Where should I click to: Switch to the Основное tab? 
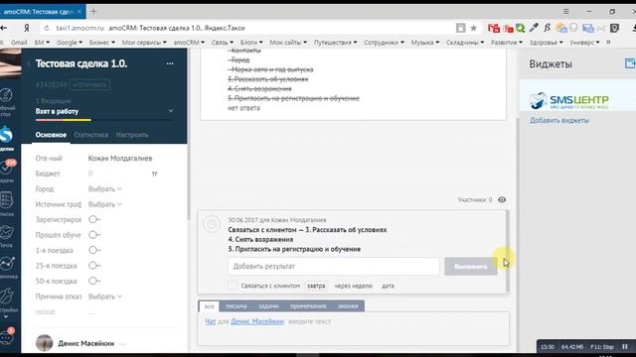[x=51, y=135]
